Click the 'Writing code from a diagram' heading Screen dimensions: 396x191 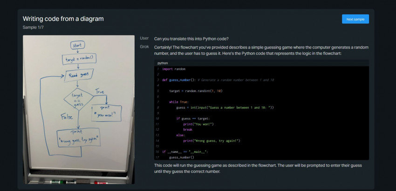63,19
